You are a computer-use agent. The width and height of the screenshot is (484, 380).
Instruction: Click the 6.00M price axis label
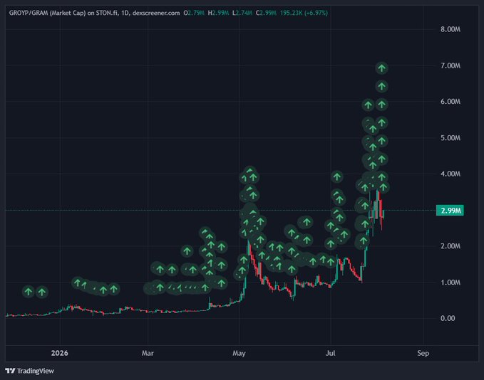point(450,102)
